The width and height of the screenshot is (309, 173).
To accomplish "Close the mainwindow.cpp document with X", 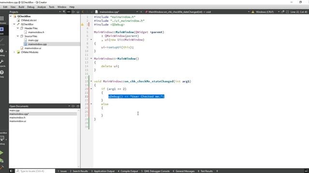I will point(141,12).
